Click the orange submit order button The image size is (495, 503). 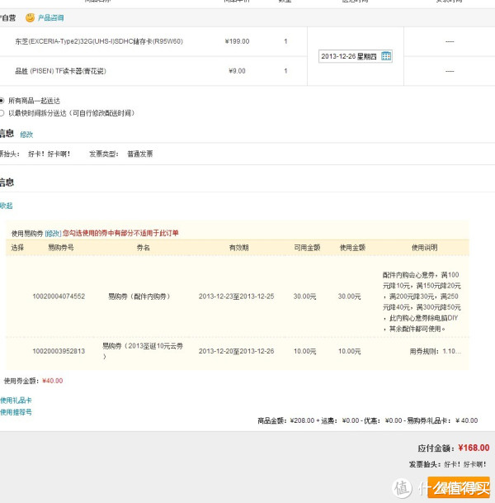[x=459, y=487]
